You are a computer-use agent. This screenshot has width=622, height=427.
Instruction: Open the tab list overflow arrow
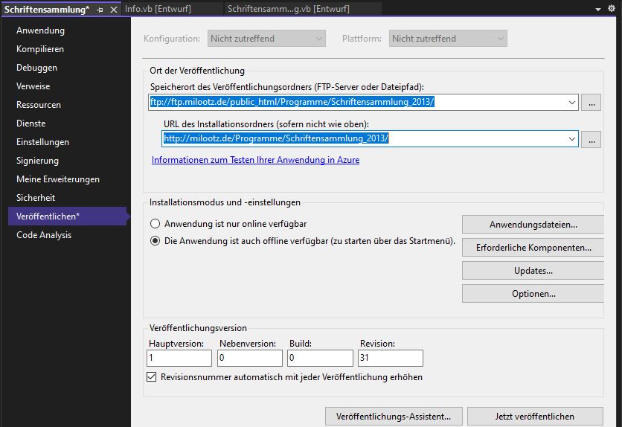click(599, 9)
